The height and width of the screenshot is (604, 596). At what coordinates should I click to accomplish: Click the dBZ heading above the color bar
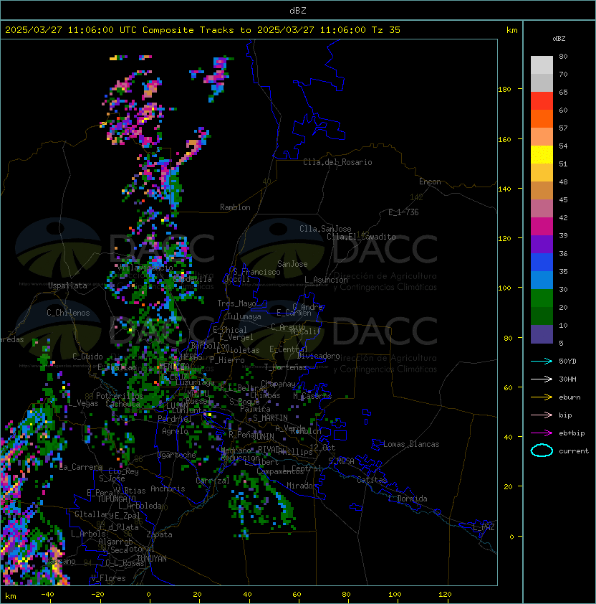point(559,39)
